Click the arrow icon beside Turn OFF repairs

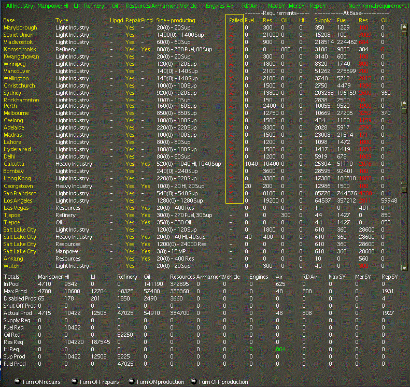pyautogui.click(x=74, y=381)
